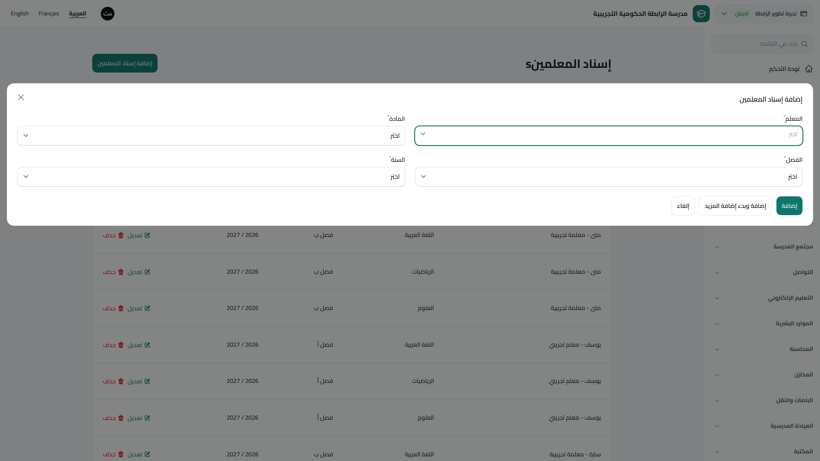Open لوحة التحكم home icon
This screenshot has width=820, height=461.
pos(809,69)
